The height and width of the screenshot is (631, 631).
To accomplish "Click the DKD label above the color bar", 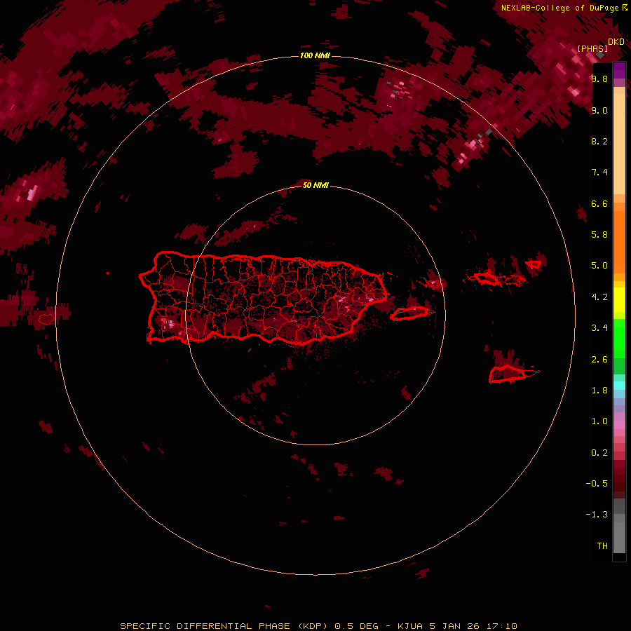I will [x=616, y=42].
